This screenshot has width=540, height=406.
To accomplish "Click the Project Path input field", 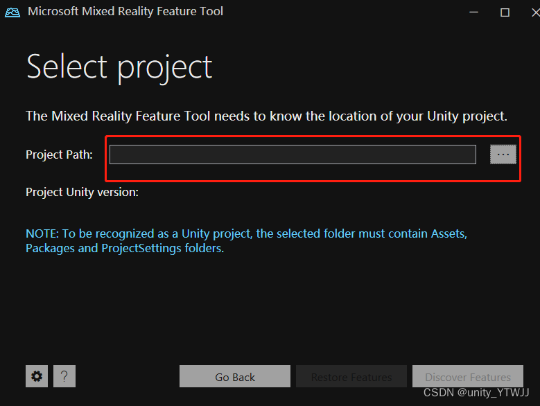I will click(x=293, y=155).
